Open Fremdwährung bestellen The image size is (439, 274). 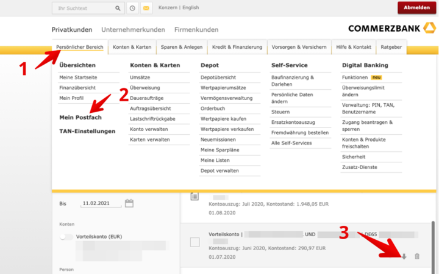click(x=300, y=132)
